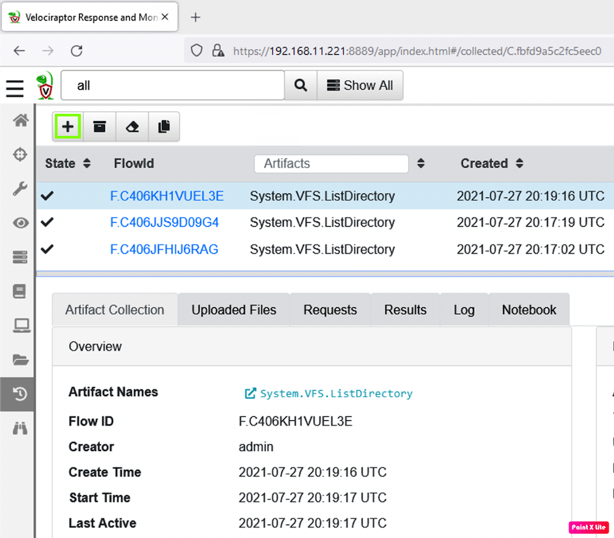Image resolution: width=614 pixels, height=538 pixels.
Task: Open the laptop Host Information sidebar icon
Action: (21, 325)
